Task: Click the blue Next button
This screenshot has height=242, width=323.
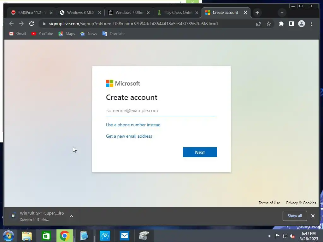Action: click(200, 152)
